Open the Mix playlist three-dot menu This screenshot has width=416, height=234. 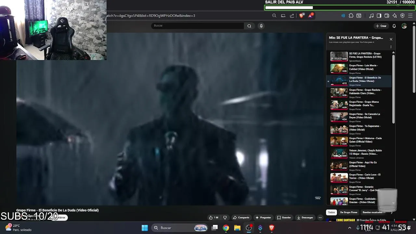tap(391, 47)
